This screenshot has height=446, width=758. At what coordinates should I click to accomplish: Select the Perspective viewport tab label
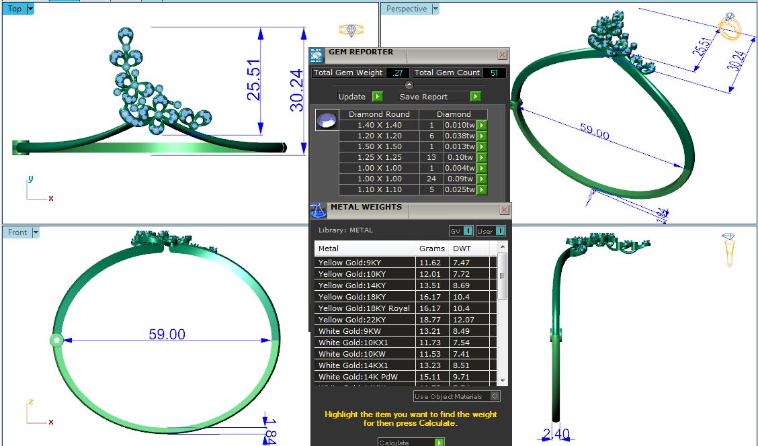406,9
